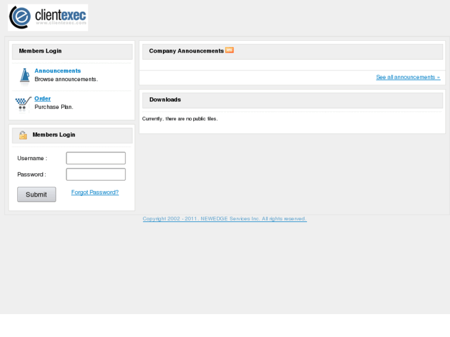Image resolution: width=450 pixels, height=337 pixels.
Task: Click the top Members Login panel heading
Action: pos(40,51)
